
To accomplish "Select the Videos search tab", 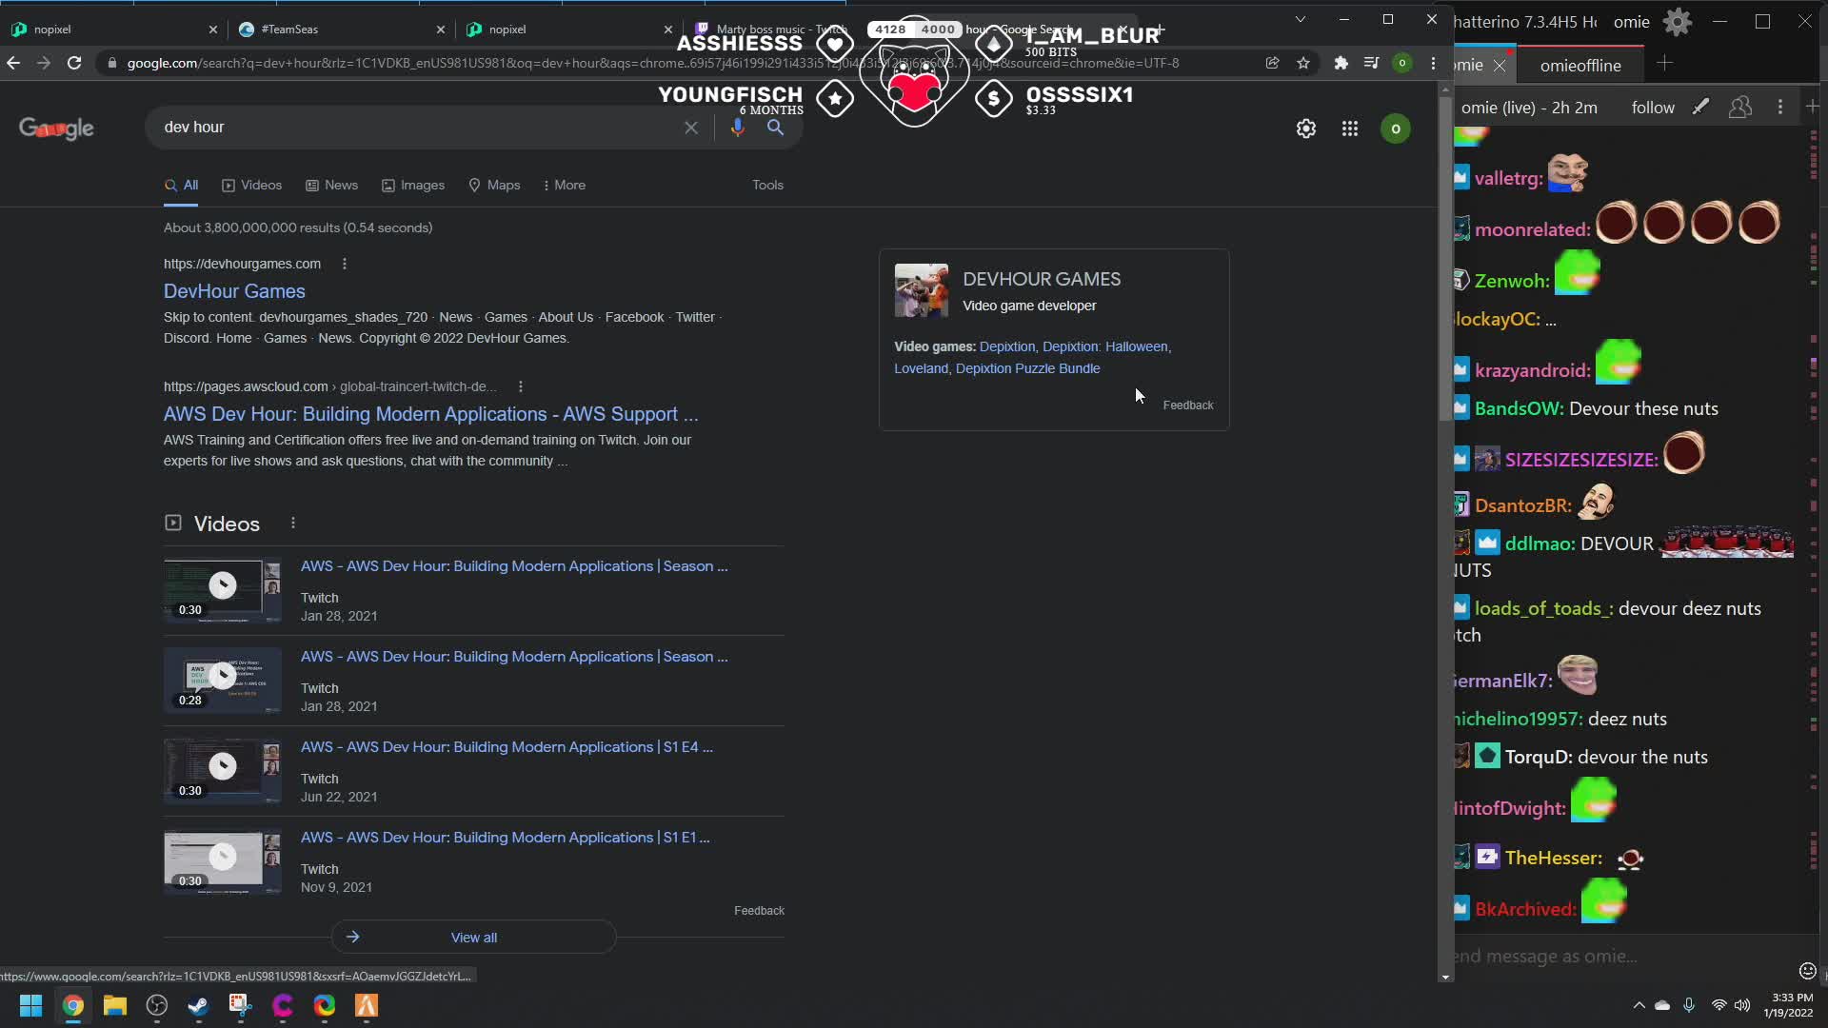I will click(251, 185).
